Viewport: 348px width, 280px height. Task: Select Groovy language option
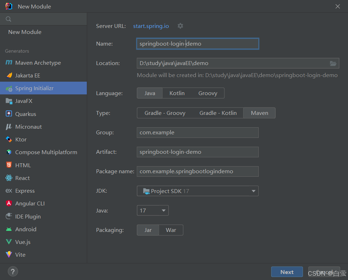(208, 93)
